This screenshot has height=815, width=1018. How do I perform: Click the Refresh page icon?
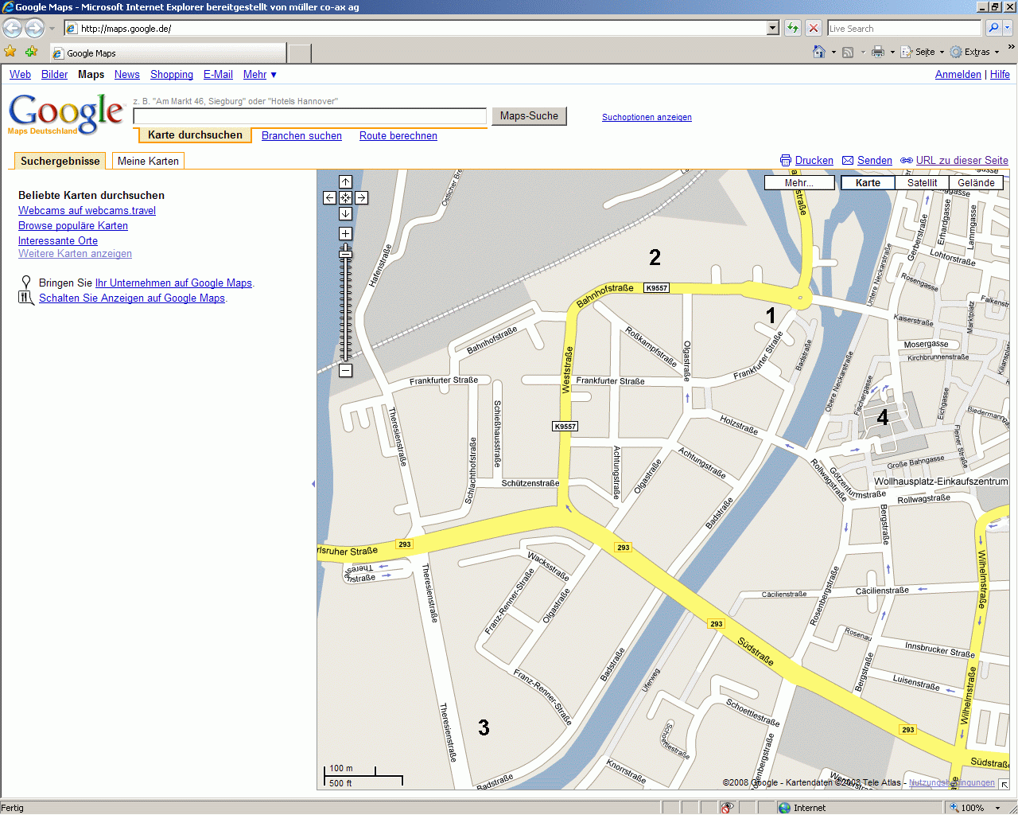[793, 28]
